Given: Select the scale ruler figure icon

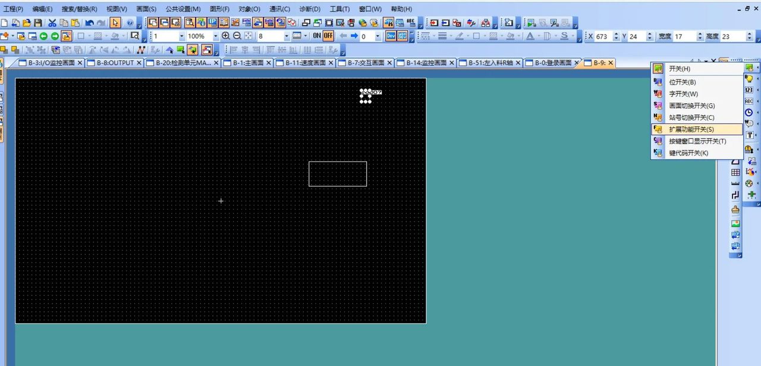Looking at the screenshot, I should [735, 183].
